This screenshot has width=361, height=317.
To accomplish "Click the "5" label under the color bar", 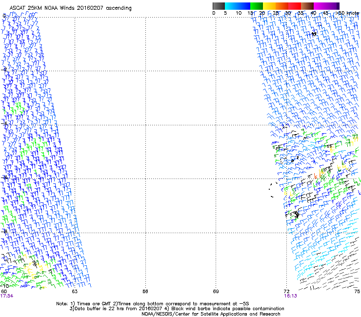I will tap(225, 13).
